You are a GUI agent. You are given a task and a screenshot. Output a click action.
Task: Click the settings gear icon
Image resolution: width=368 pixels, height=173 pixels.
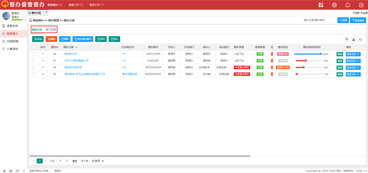point(334,5)
